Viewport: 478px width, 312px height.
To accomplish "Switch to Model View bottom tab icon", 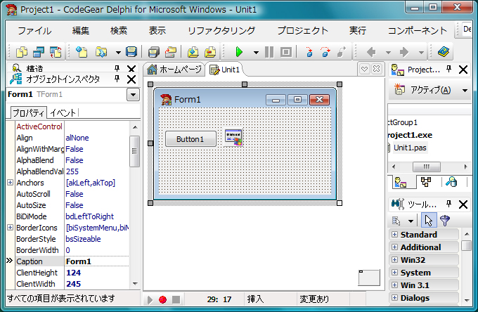I will (x=426, y=182).
